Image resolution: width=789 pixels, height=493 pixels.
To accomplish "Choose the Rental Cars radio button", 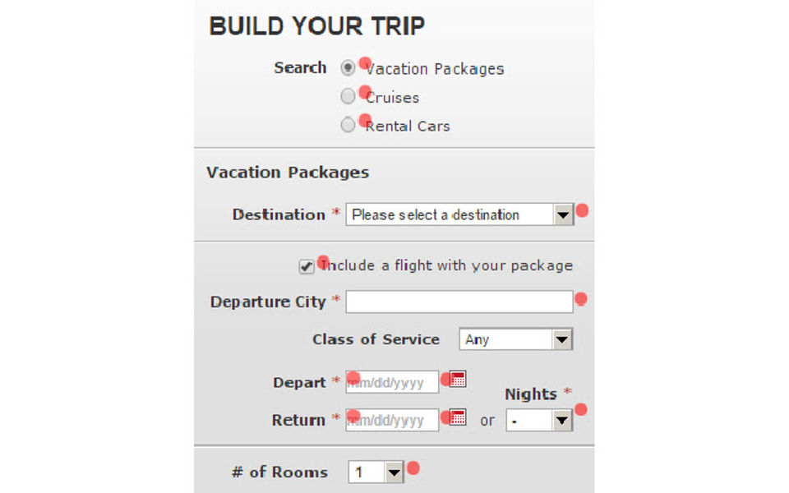I will click(x=348, y=126).
